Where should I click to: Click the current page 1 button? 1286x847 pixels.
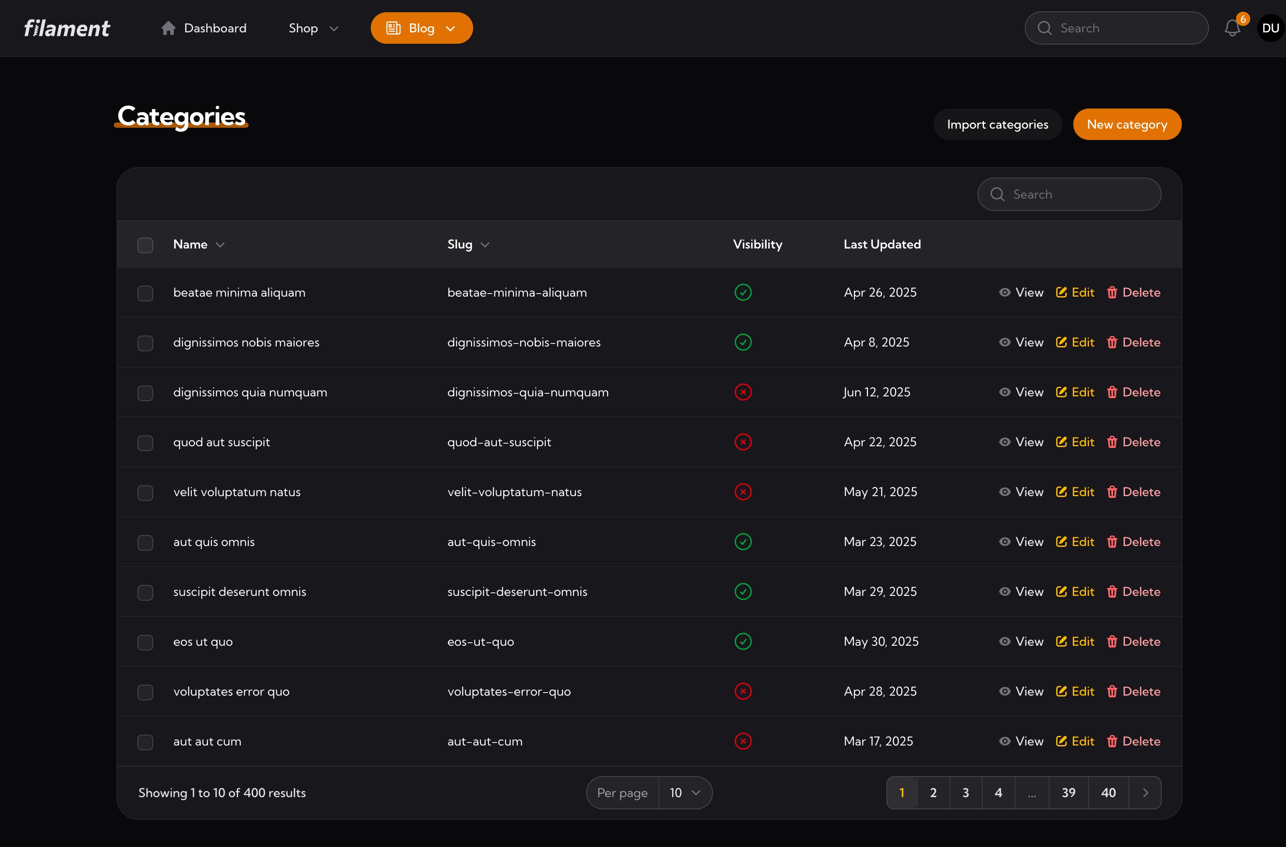pyautogui.click(x=902, y=792)
